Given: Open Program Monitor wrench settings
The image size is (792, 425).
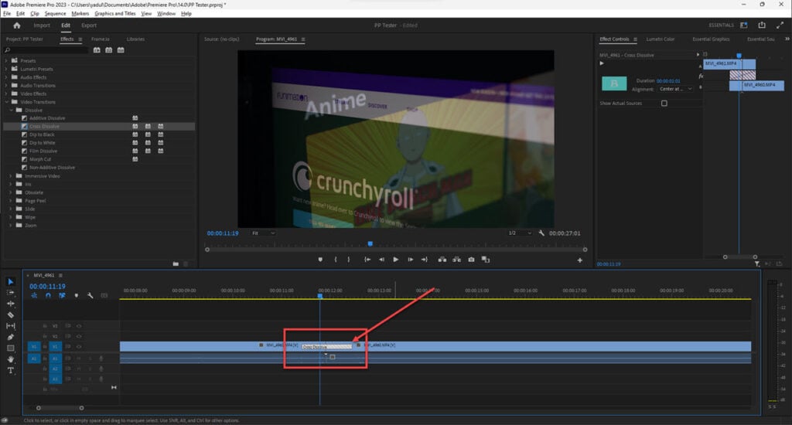Looking at the screenshot, I should point(541,233).
